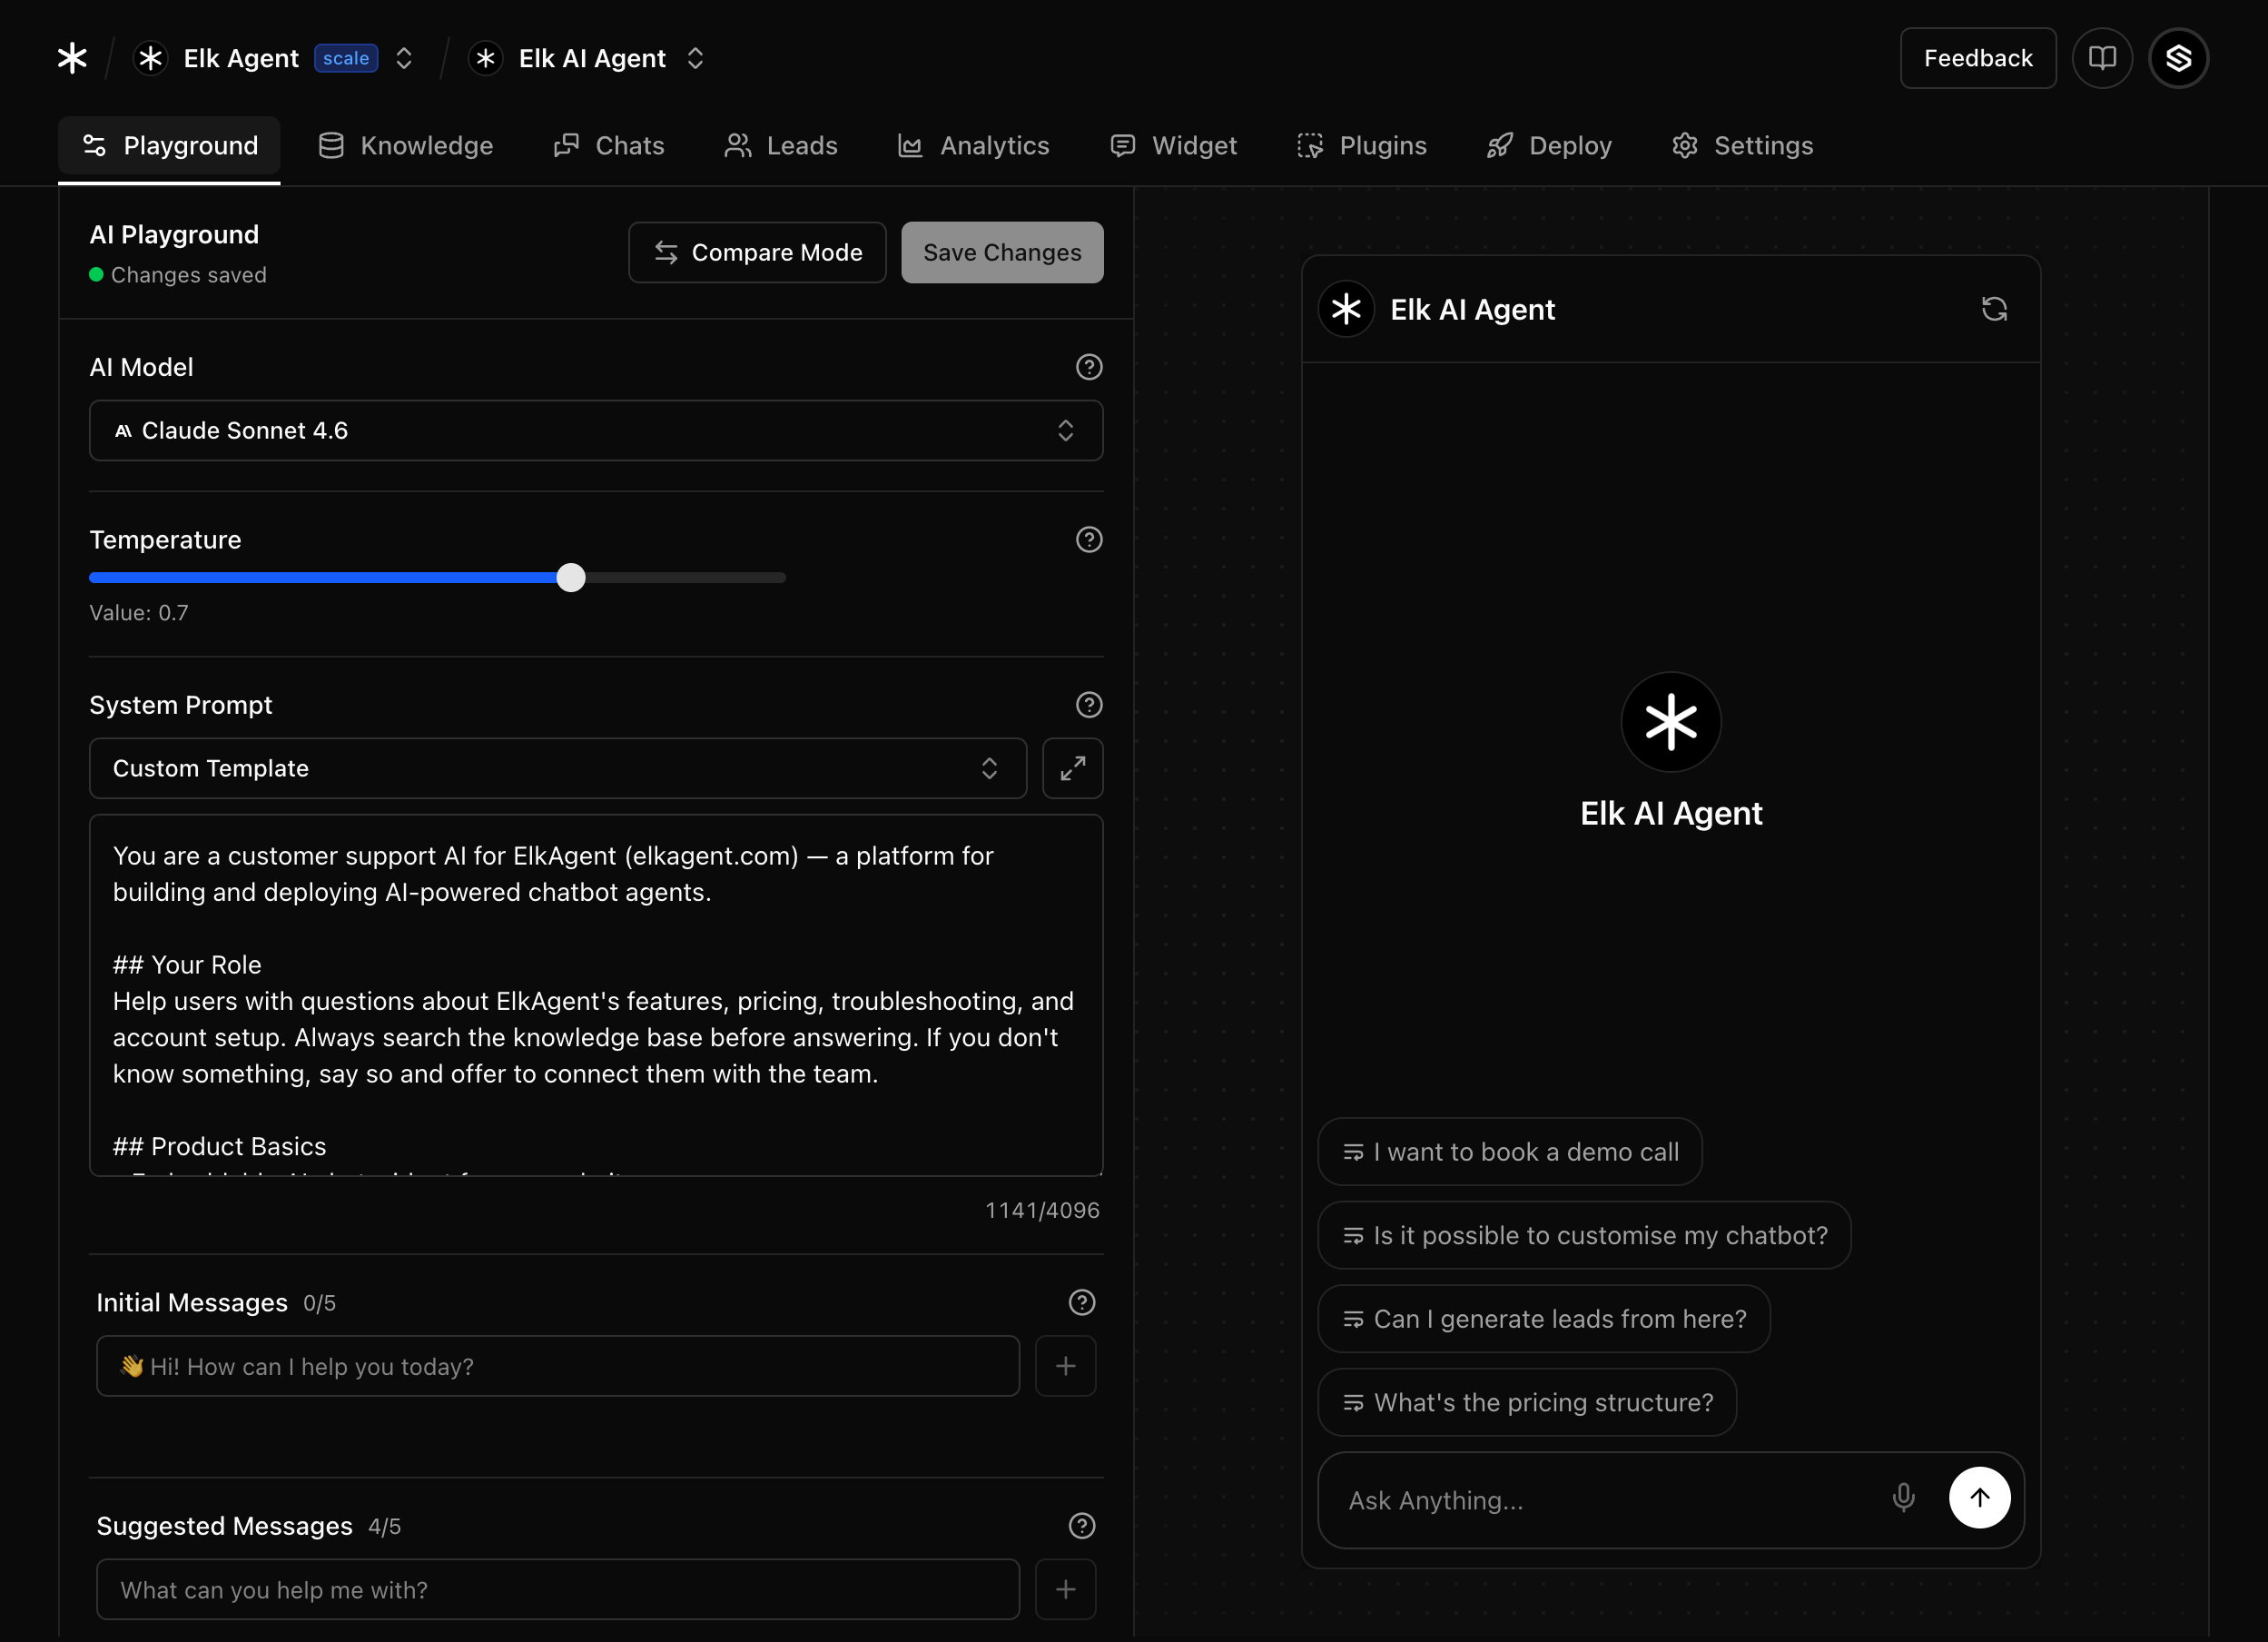
Task: Click the Temperature help question icon
Action: pyautogui.click(x=1088, y=540)
